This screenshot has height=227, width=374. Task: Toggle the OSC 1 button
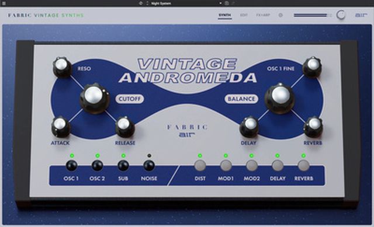click(x=71, y=165)
